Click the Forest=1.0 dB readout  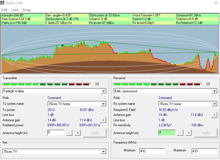pos(141,19)
